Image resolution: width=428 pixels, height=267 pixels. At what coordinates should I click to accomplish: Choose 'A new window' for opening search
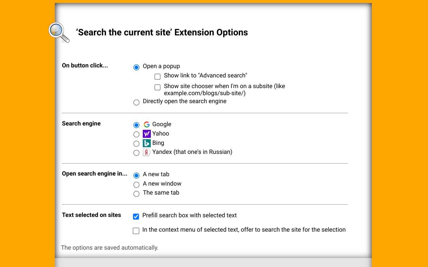[136, 185]
